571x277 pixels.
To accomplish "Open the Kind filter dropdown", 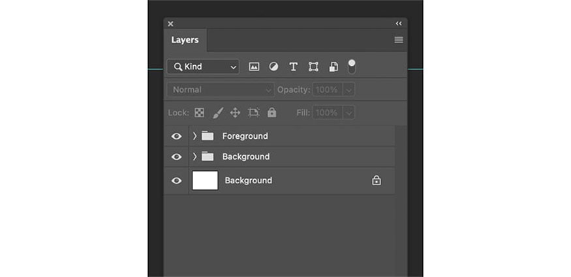I will [203, 67].
